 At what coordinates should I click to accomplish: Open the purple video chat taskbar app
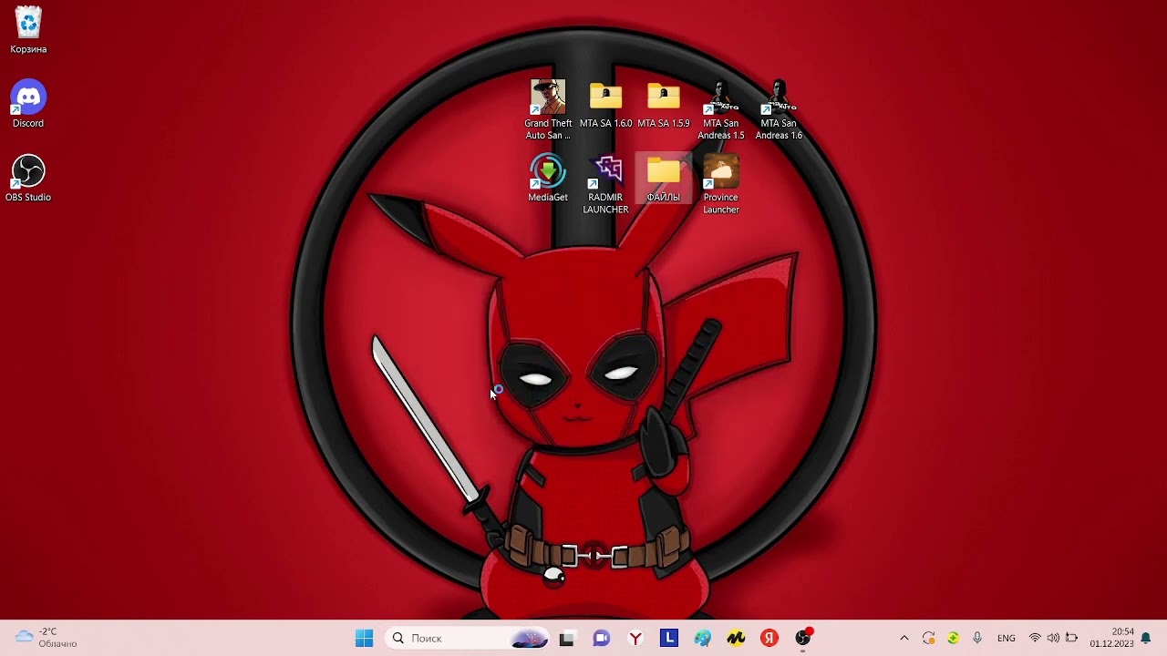(x=601, y=638)
